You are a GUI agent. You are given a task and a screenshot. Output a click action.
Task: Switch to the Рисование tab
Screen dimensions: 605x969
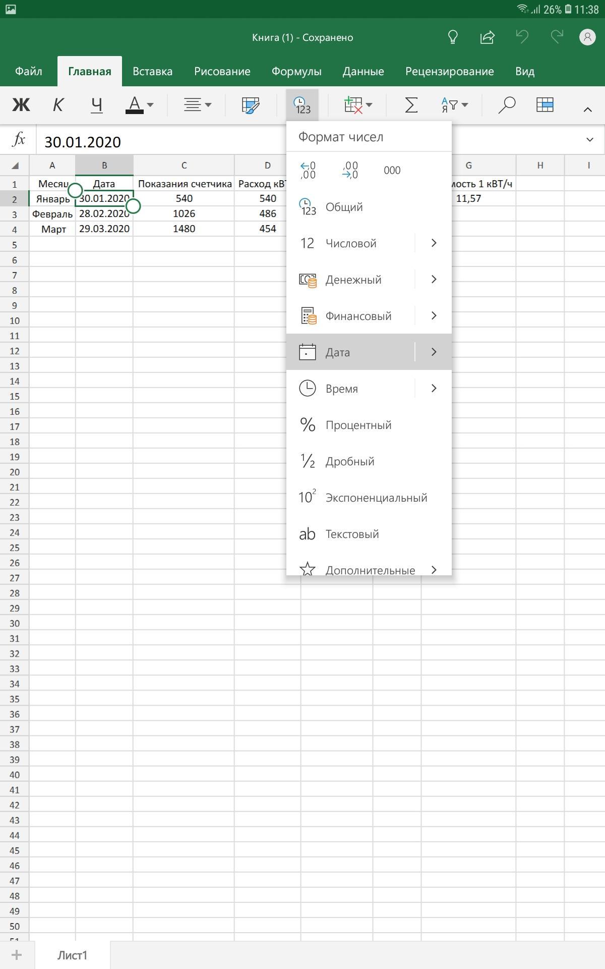tap(222, 71)
